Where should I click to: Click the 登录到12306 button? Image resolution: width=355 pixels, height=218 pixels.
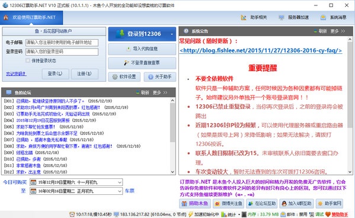tap(142, 34)
